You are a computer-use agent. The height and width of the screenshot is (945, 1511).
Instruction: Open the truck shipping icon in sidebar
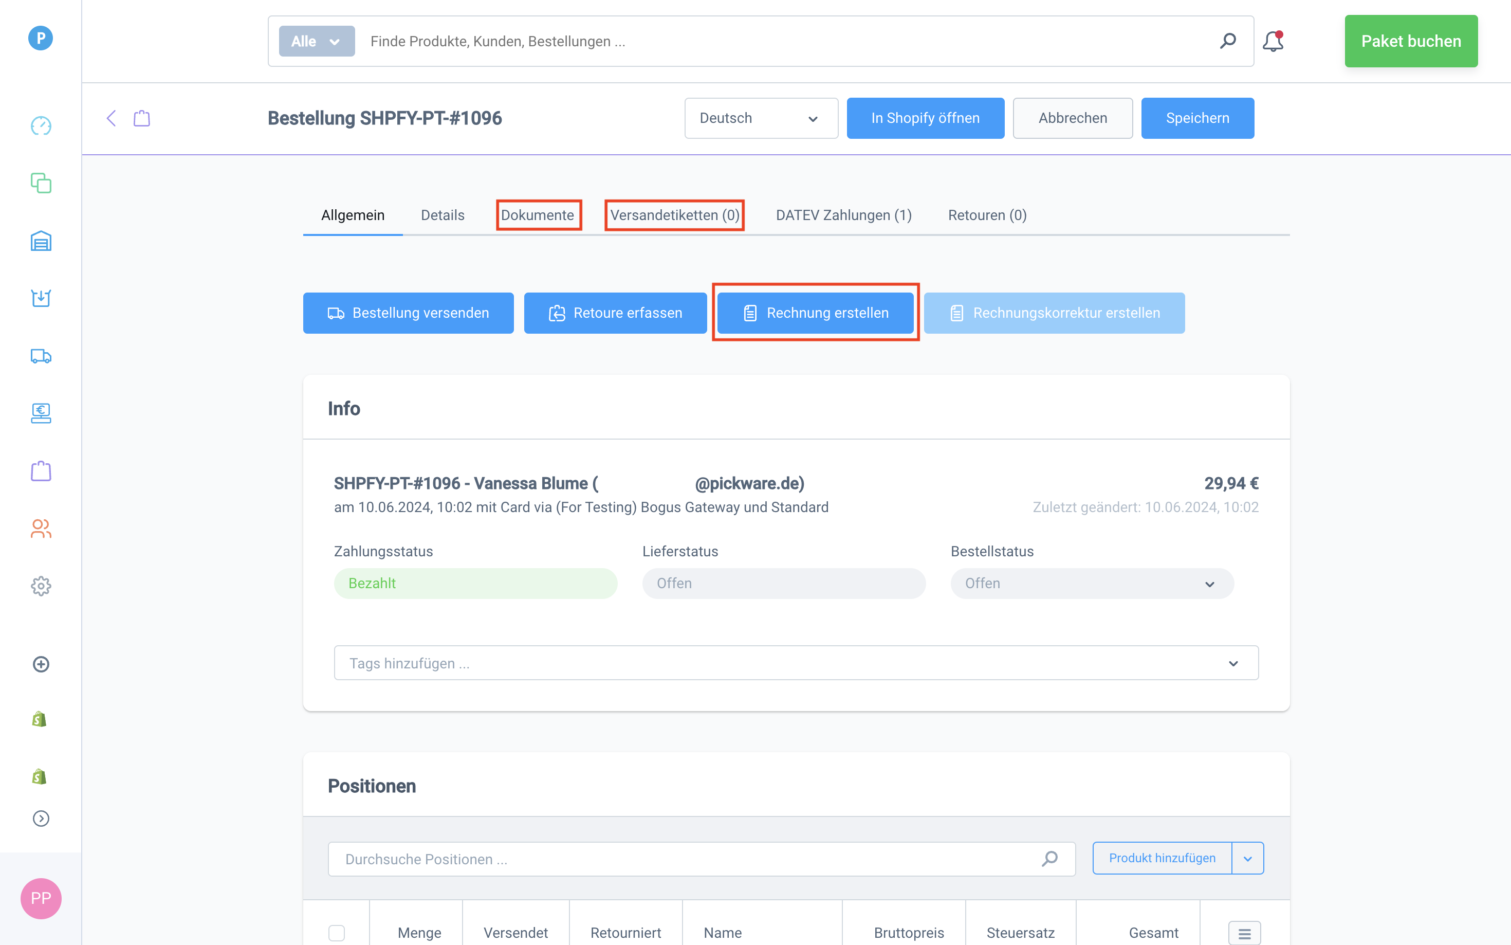pyautogui.click(x=41, y=356)
